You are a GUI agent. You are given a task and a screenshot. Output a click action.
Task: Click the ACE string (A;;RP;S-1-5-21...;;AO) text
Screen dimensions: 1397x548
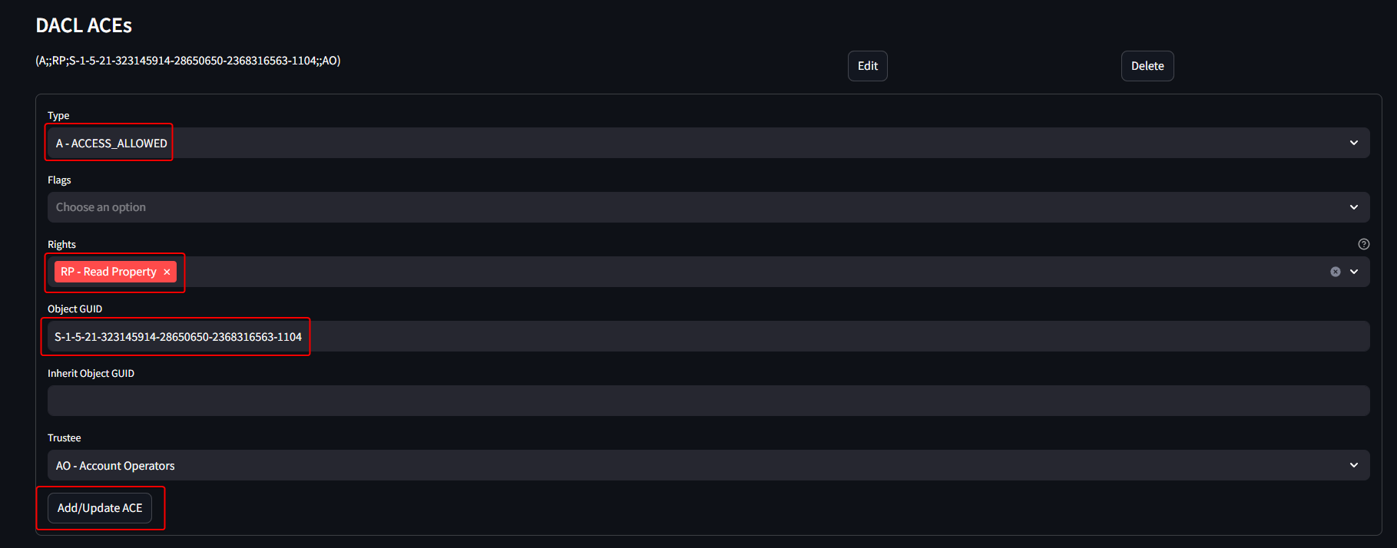pyautogui.click(x=188, y=61)
